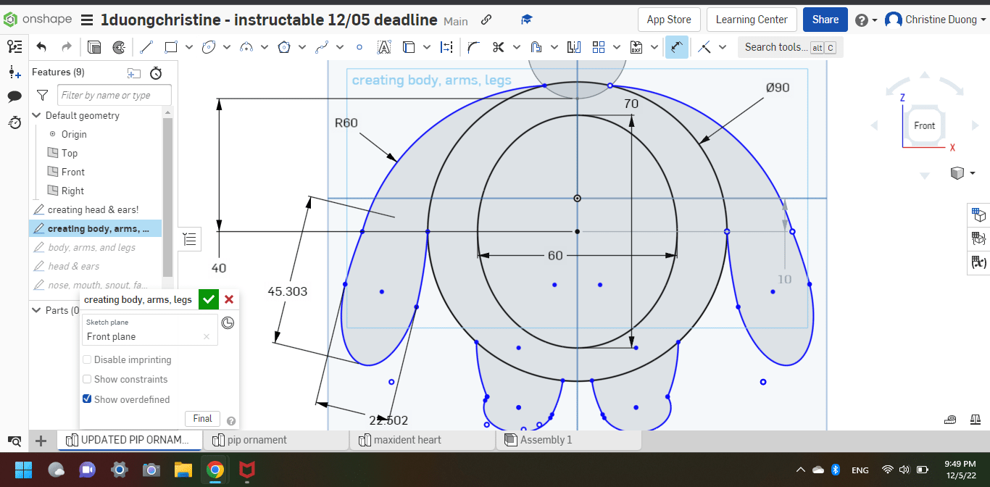
Task: Toggle the Construction geometry tool
Action: coord(446,47)
